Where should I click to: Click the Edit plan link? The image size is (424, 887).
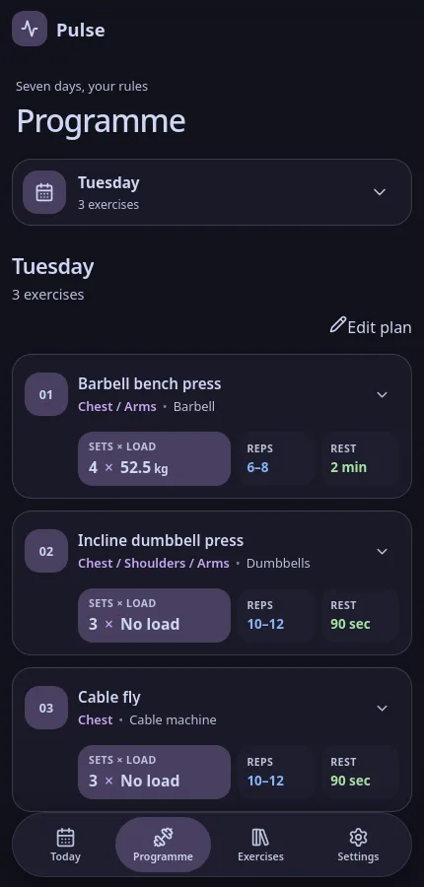[371, 327]
